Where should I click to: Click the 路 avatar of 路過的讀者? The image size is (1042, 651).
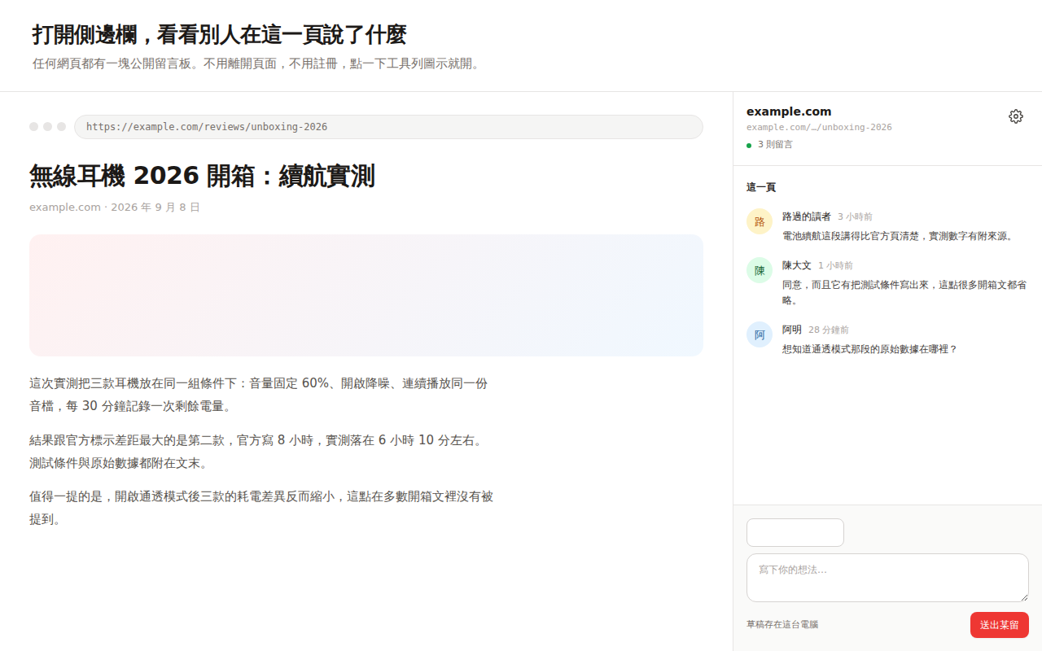pos(760,221)
